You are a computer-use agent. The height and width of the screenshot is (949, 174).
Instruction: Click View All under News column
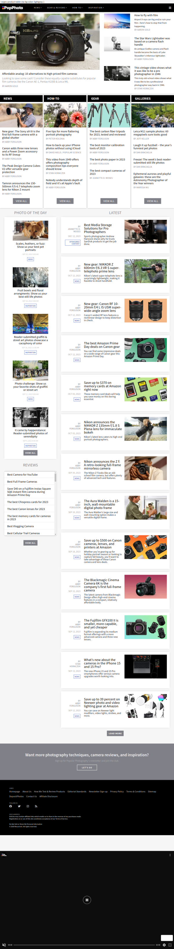coord(21,201)
